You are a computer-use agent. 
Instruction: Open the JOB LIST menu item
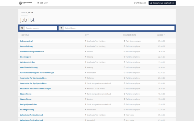43,3
